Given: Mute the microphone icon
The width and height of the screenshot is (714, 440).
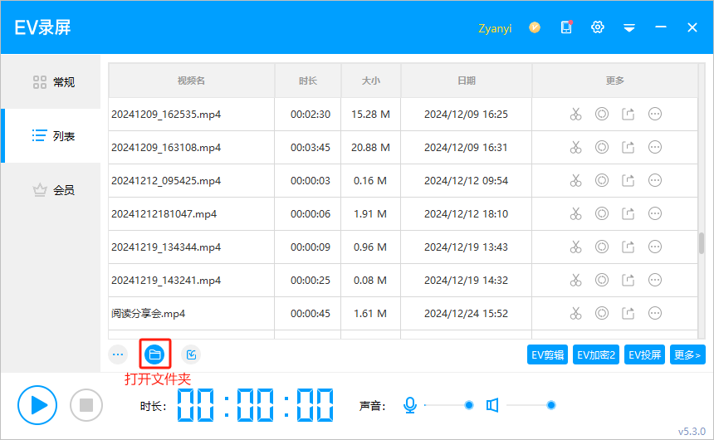Looking at the screenshot, I should tap(409, 405).
